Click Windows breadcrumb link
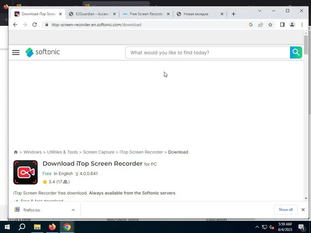 pos(32,152)
